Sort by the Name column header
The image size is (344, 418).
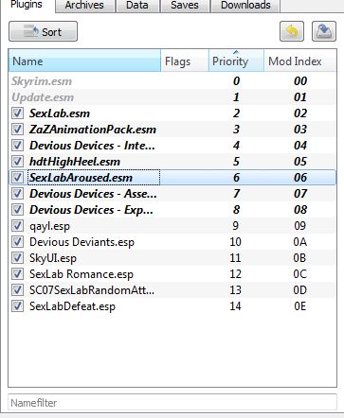point(84,61)
